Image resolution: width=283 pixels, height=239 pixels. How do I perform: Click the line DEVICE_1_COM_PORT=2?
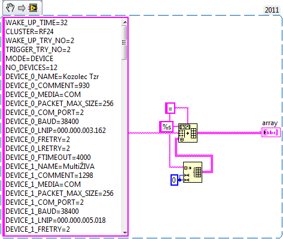[x=44, y=202]
